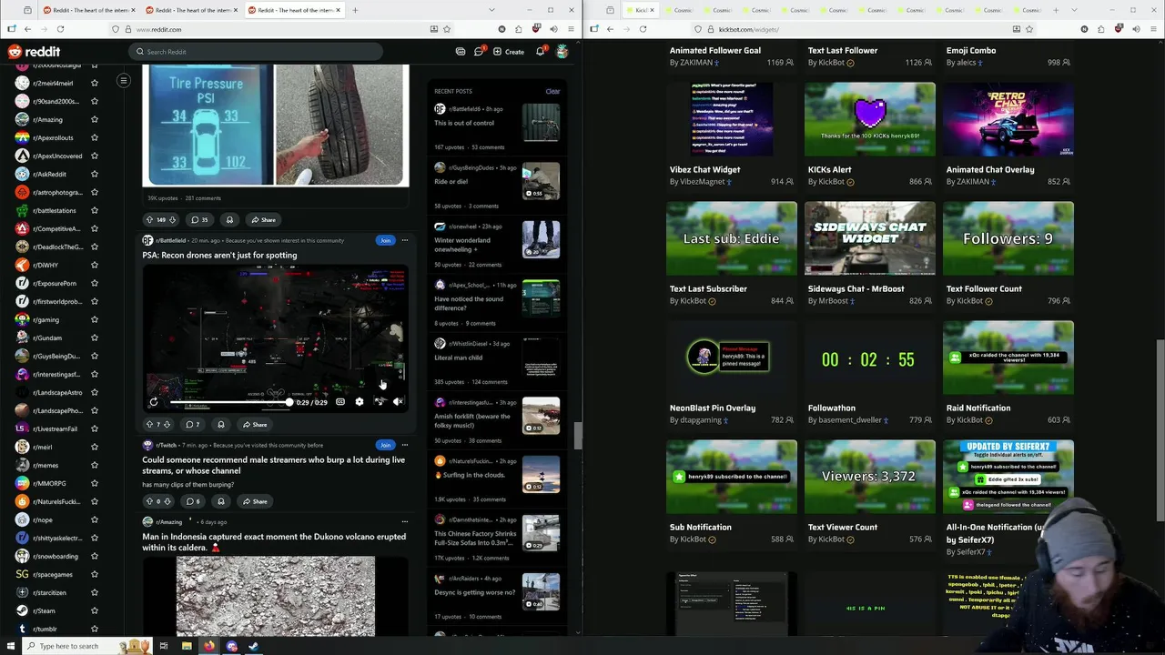Upvote the r/Twitch burping streamers post

[x=149, y=501]
